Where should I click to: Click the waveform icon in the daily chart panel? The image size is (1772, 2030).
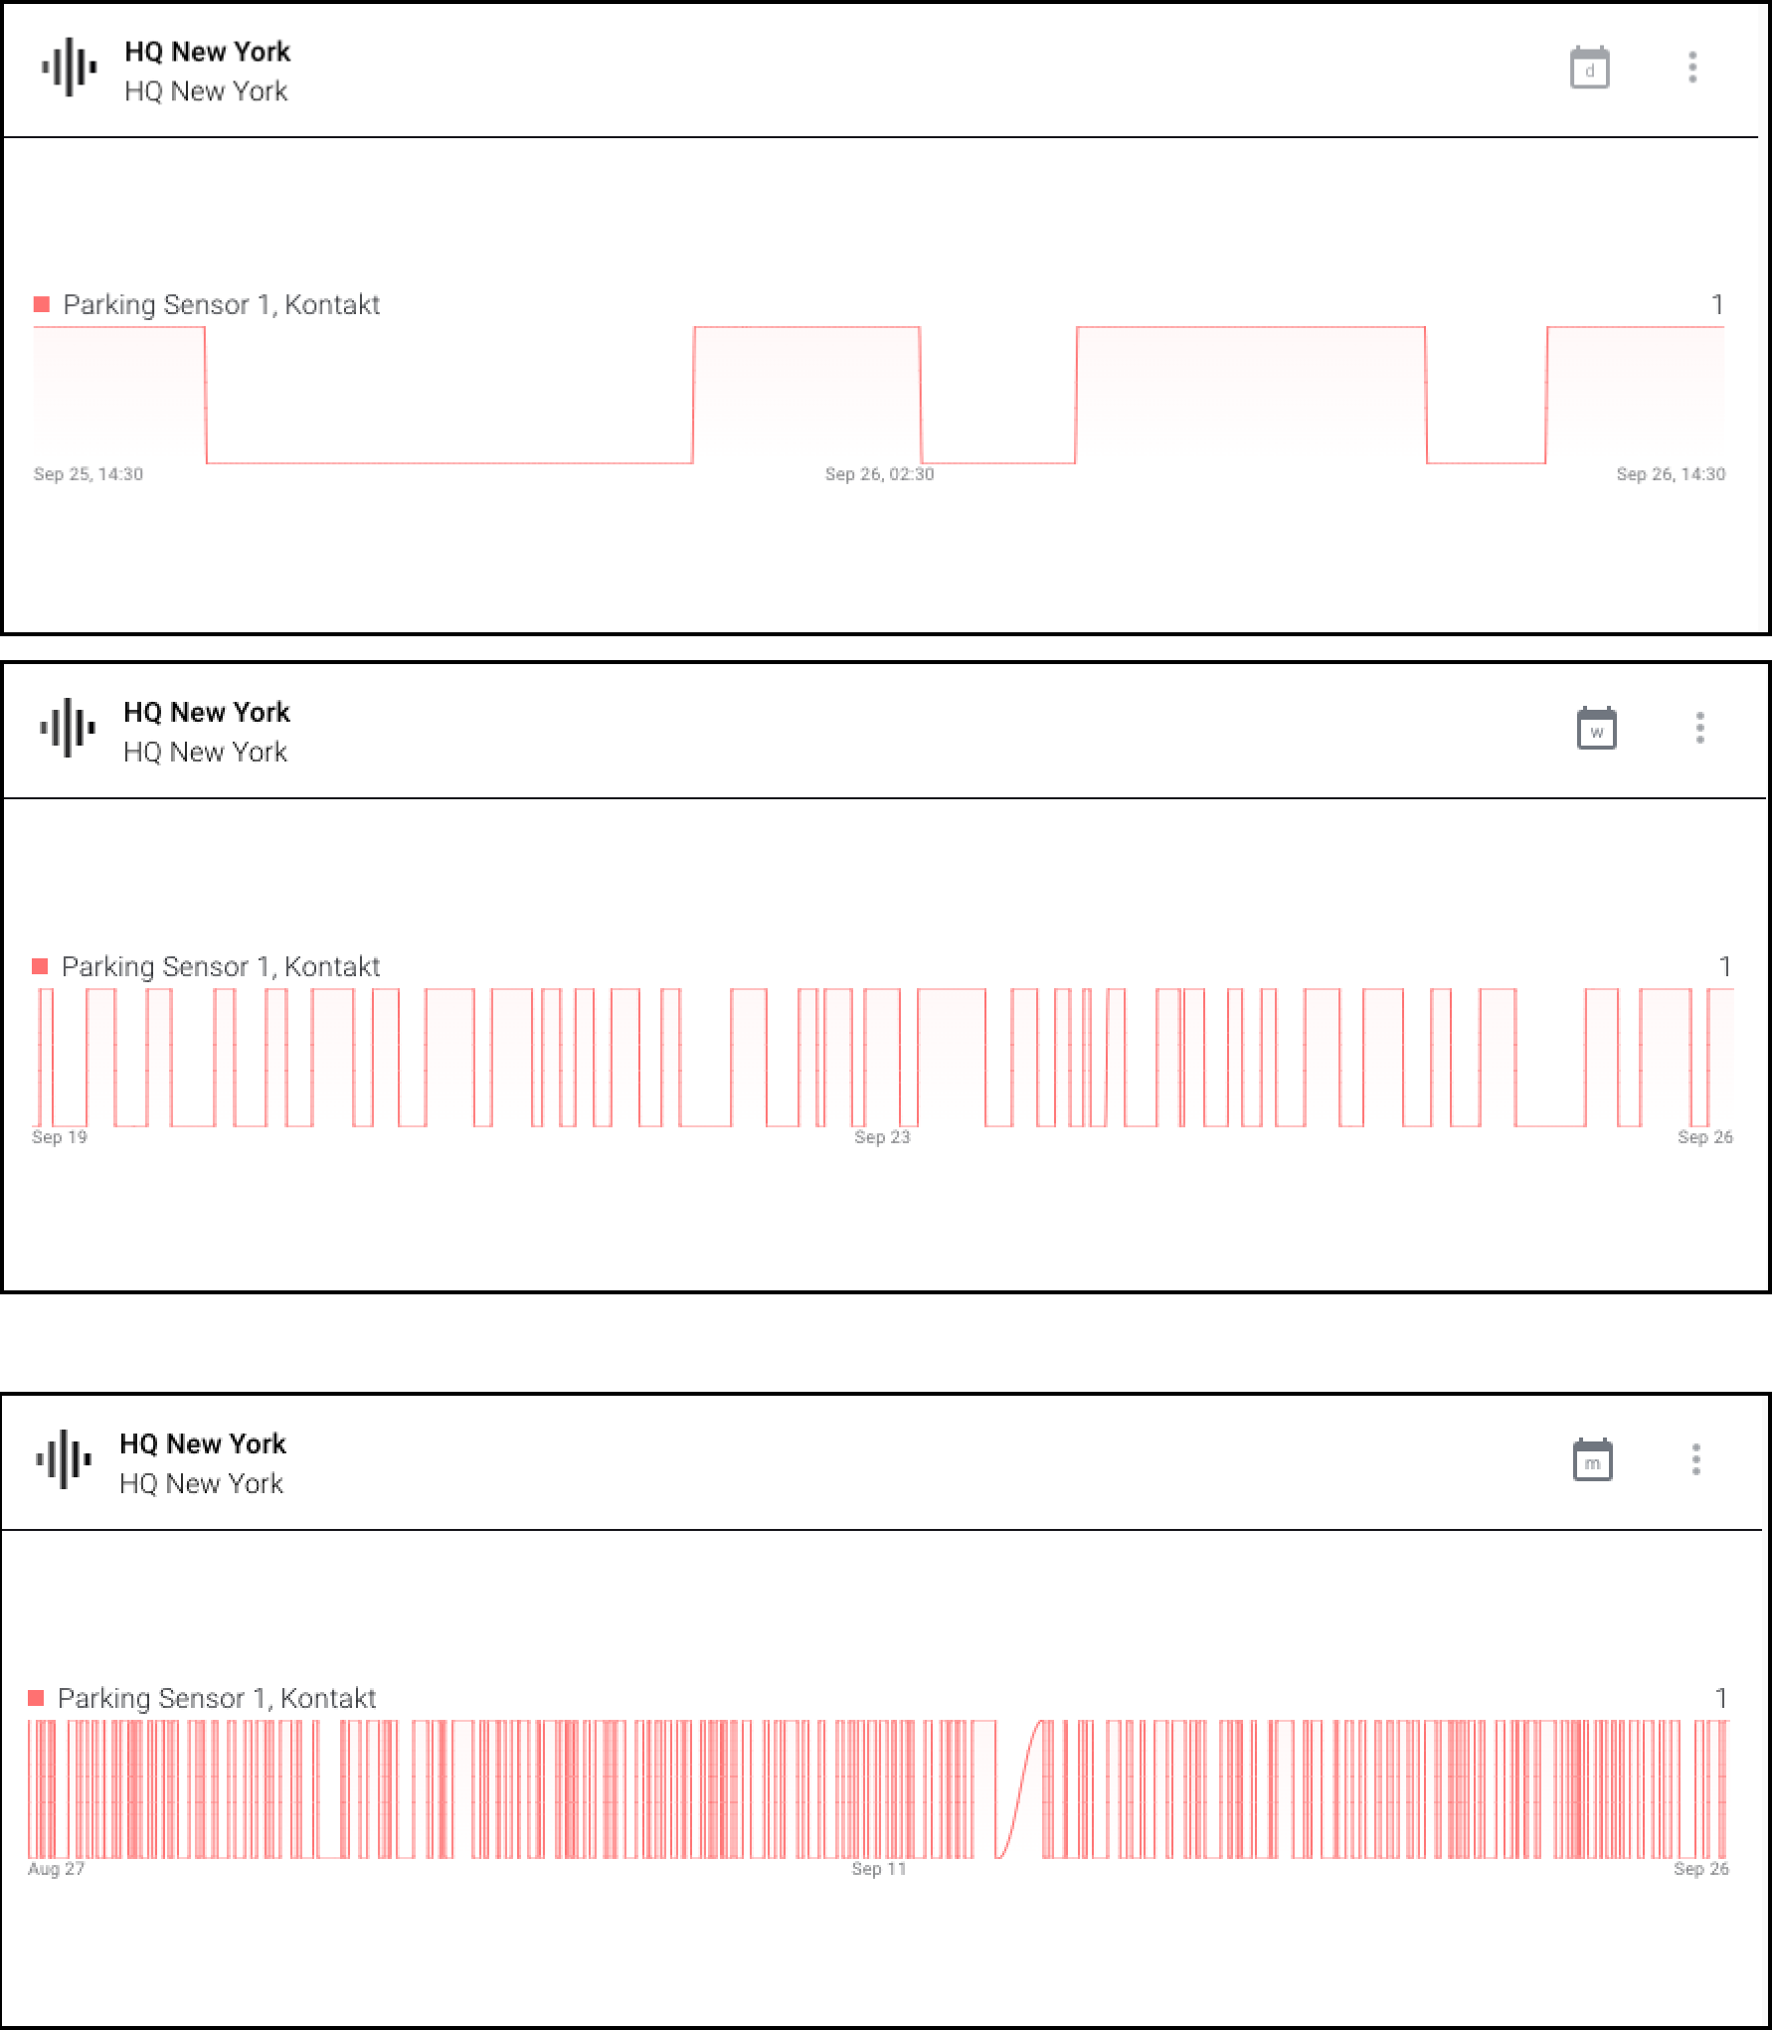coord(69,68)
